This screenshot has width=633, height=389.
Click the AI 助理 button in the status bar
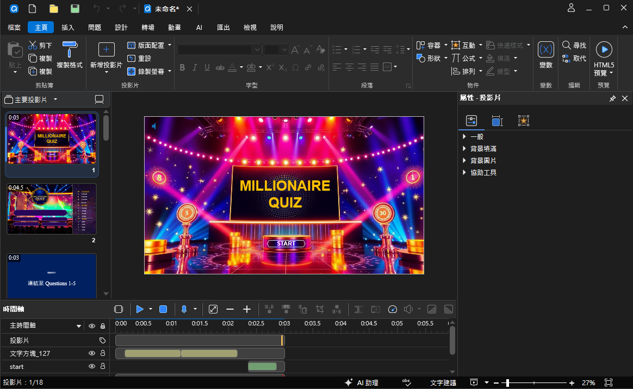click(362, 382)
